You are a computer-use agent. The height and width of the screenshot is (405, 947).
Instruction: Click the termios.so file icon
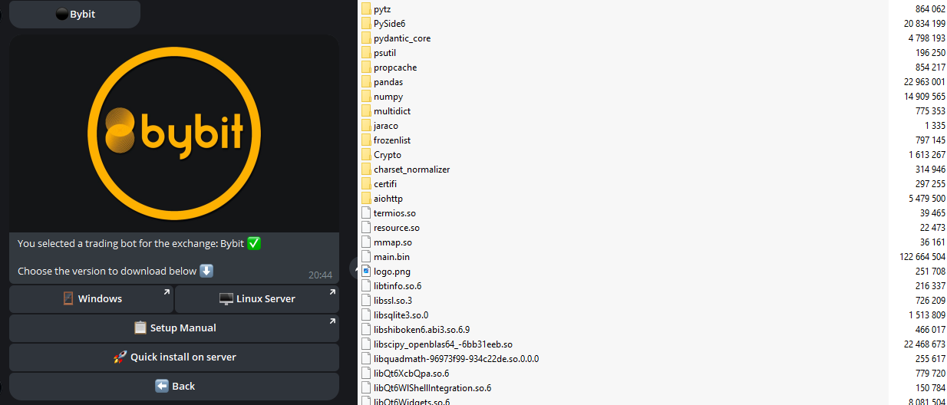pos(366,213)
